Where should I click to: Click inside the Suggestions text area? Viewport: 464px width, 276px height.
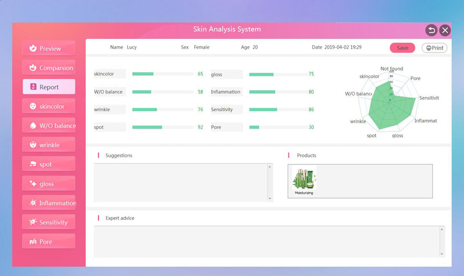180,182
